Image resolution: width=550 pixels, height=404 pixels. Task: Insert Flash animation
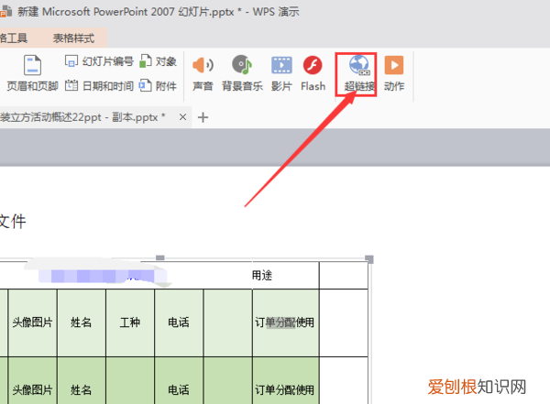pyautogui.click(x=313, y=73)
